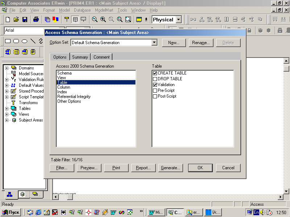Expand the Views tree node
Screen dimensions: 290x217
point(7,114)
